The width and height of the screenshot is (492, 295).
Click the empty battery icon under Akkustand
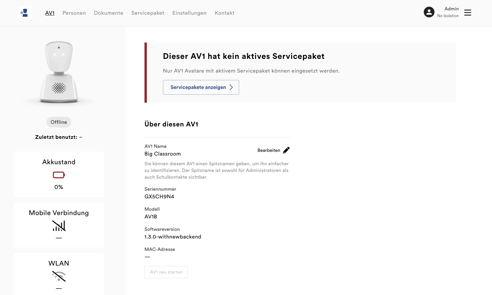[x=59, y=175]
